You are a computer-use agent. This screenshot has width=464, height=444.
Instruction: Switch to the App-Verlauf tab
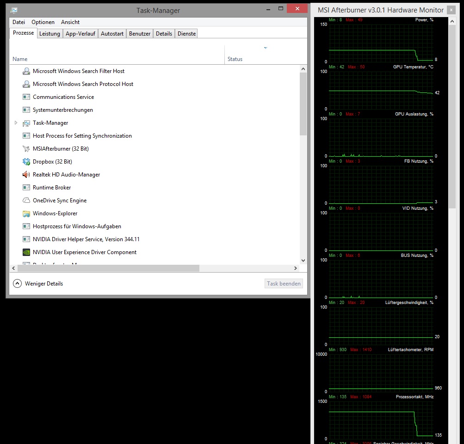click(80, 34)
